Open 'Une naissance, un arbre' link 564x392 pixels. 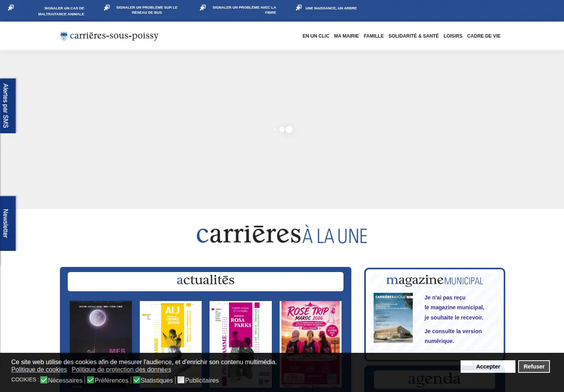pyautogui.click(x=331, y=8)
